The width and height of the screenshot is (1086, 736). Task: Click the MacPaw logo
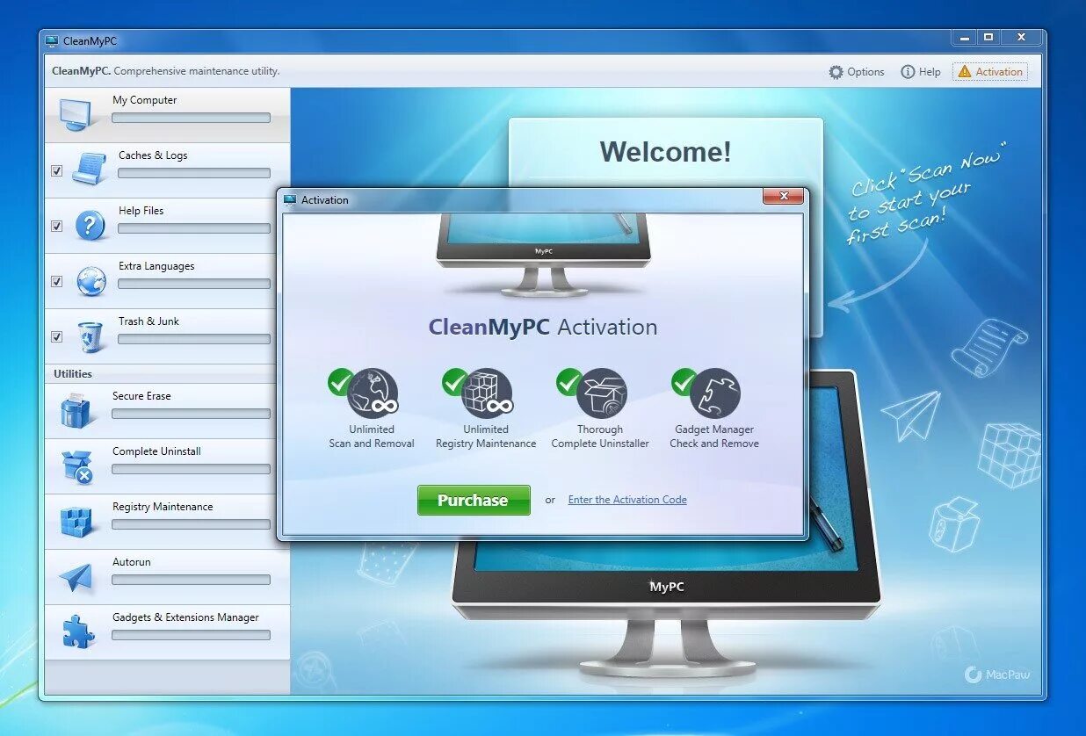coord(997,675)
